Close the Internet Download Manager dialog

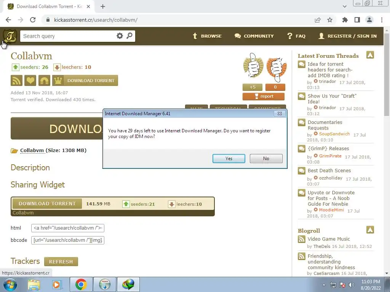(280, 113)
